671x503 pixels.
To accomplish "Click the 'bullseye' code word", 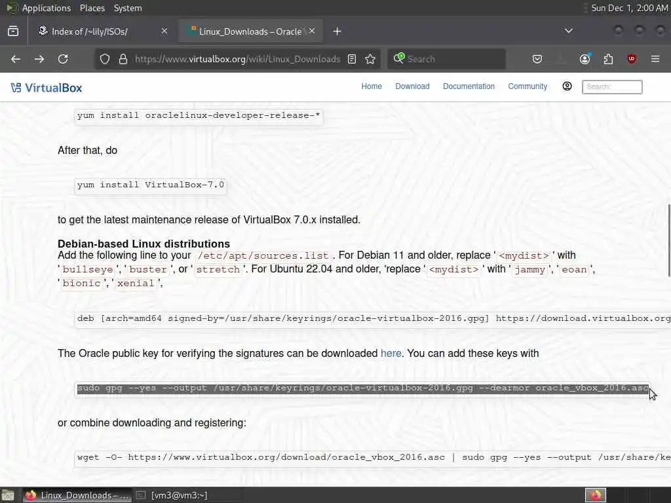I will point(88,269).
